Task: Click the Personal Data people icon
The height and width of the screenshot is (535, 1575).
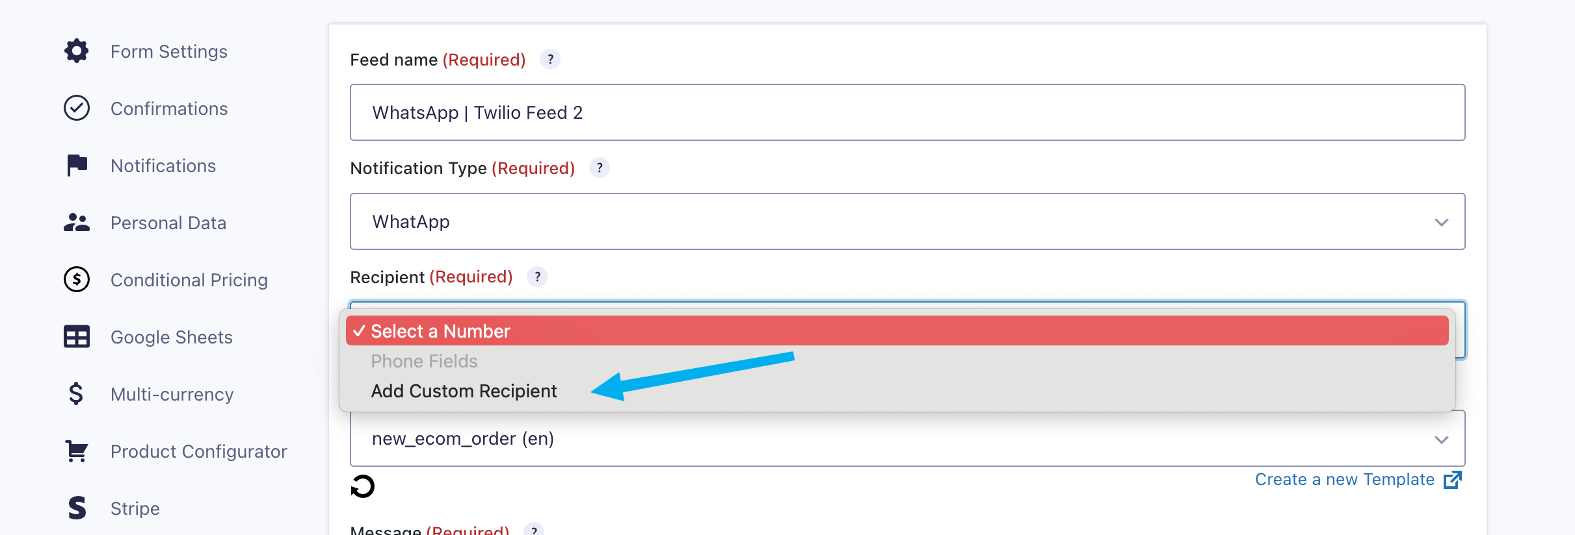Action: [x=77, y=223]
